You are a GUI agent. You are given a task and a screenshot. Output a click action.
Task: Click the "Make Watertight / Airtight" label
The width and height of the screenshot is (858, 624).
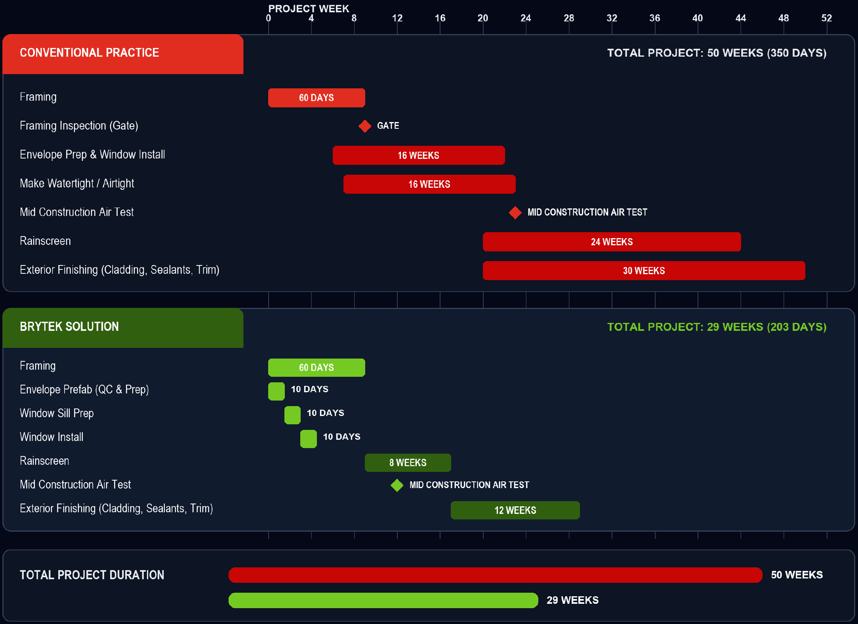tap(77, 183)
